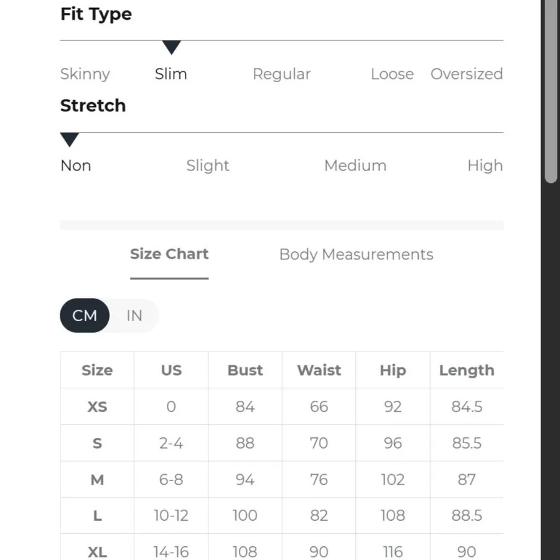
Task: Click the XL size row label
Action: coord(97,552)
